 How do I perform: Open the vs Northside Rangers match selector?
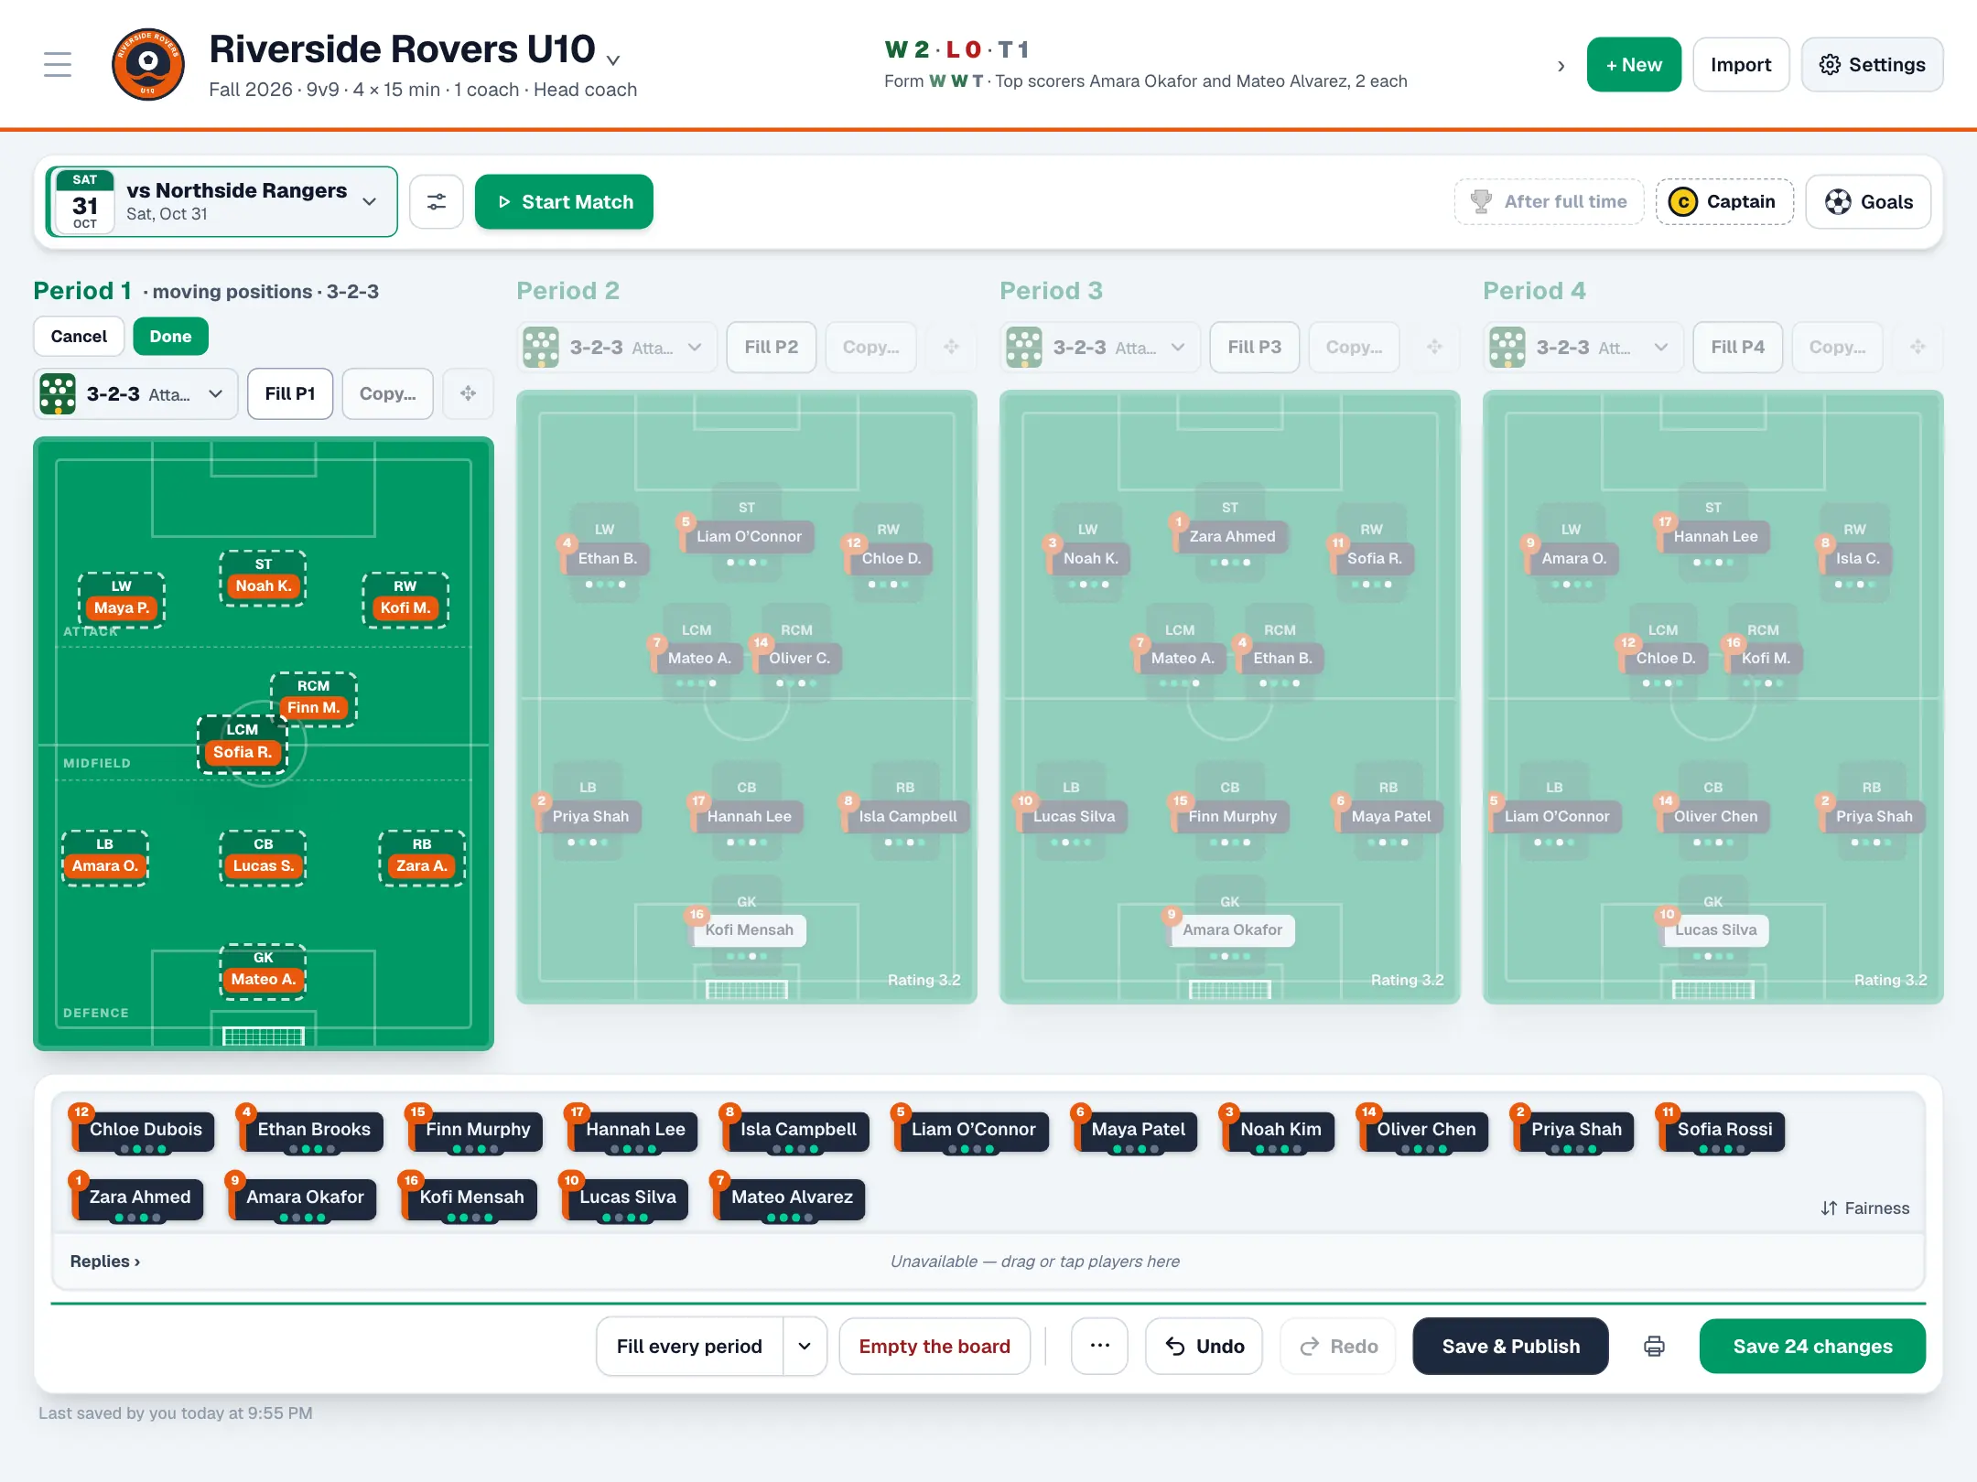(x=222, y=202)
